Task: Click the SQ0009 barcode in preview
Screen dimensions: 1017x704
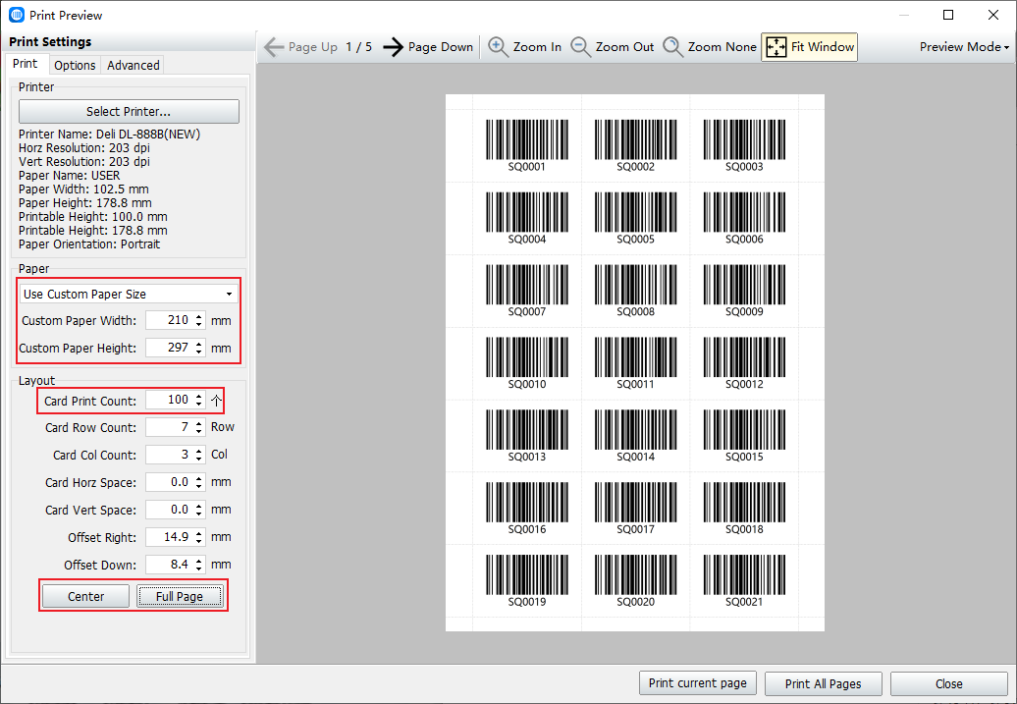Action: pyautogui.click(x=744, y=291)
